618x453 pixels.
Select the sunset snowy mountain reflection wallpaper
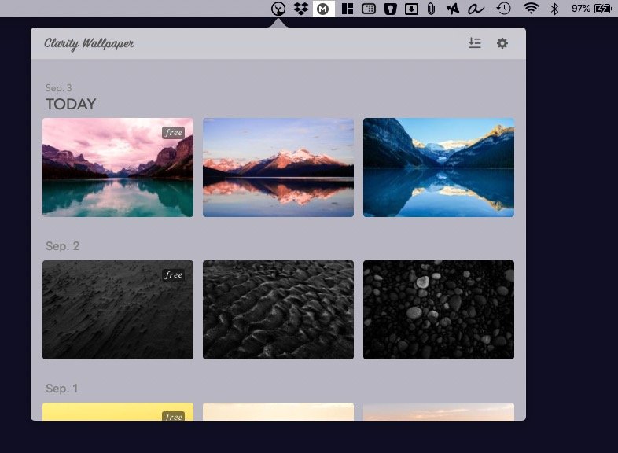pos(278,168)
